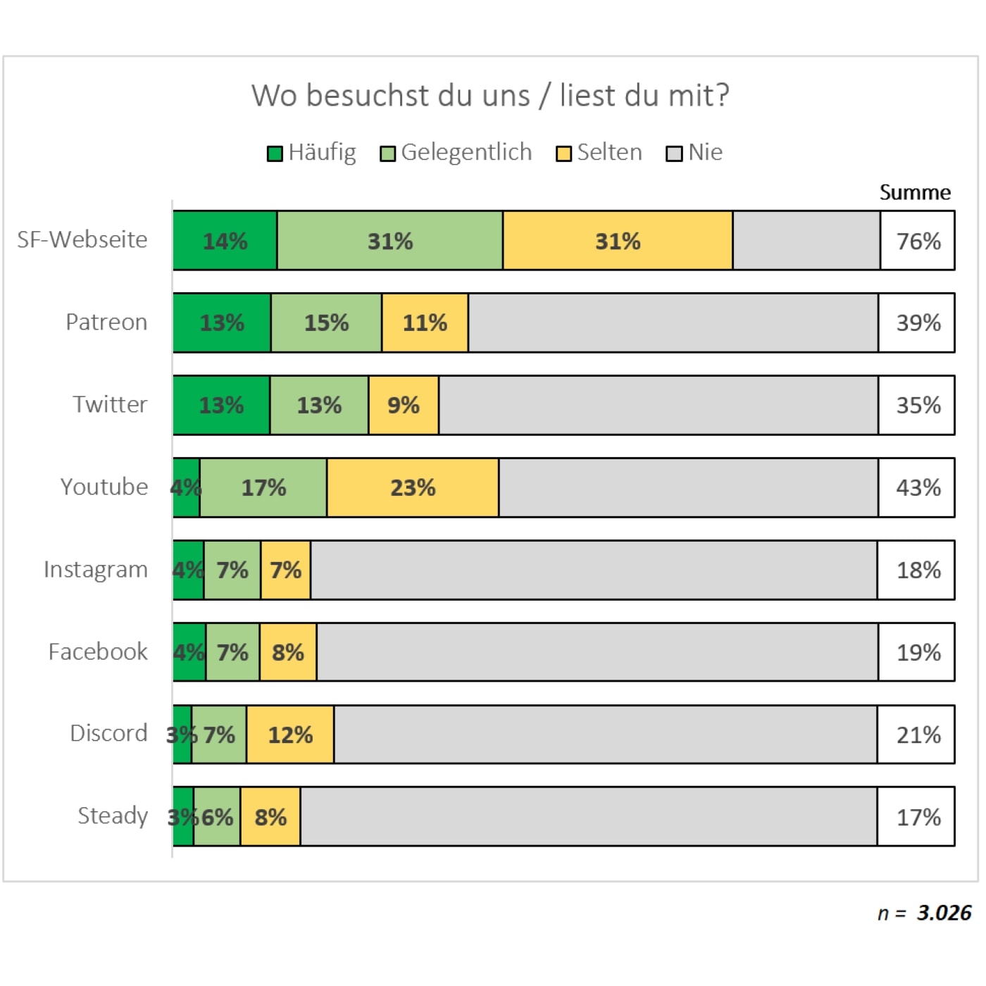Viewport: 986px width, 986px height.
Task: Select the SF-Webseite 14% Häufig bar segment
Action: click(x=225, y=241)
